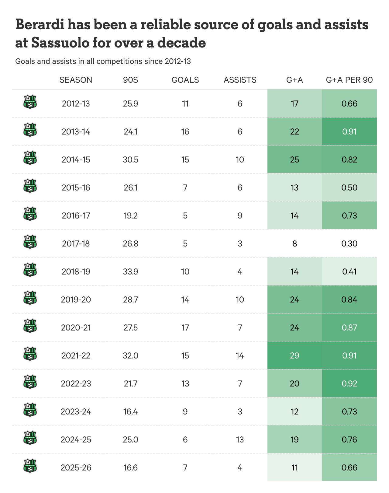
Task: Click the dark green 0.92 cell
Action: coord(349,383)
